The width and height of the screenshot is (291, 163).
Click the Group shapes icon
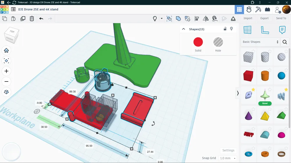pos(169,19)
